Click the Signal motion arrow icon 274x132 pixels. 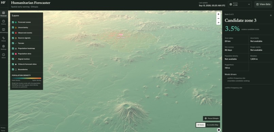16,59
